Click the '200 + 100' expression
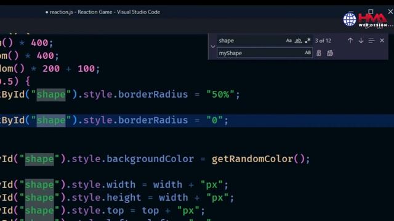Viewport: 394px width, 221px height. 68,68
